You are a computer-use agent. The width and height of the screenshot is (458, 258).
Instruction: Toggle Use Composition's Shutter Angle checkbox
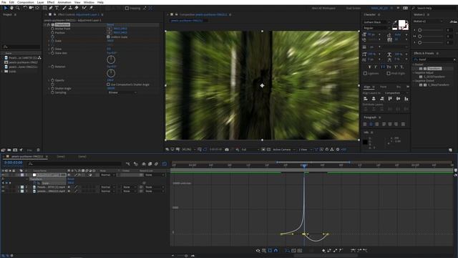click(108, 85)
